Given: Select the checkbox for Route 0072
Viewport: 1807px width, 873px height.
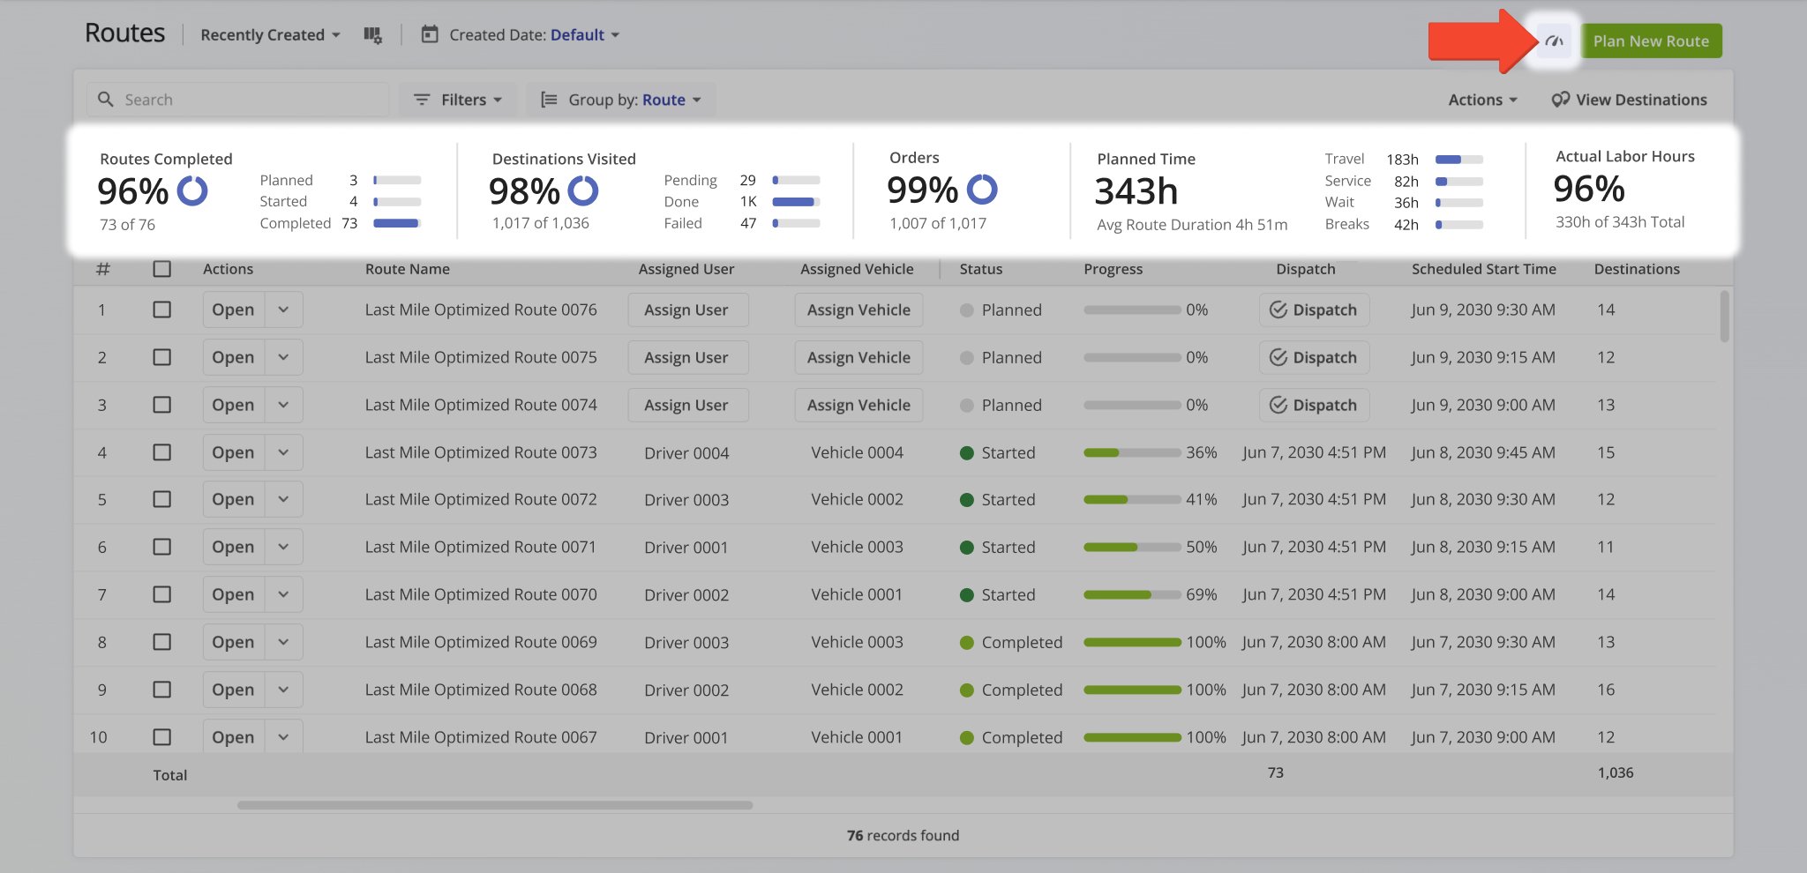Looking at the screenshot, I should [161, 499].
